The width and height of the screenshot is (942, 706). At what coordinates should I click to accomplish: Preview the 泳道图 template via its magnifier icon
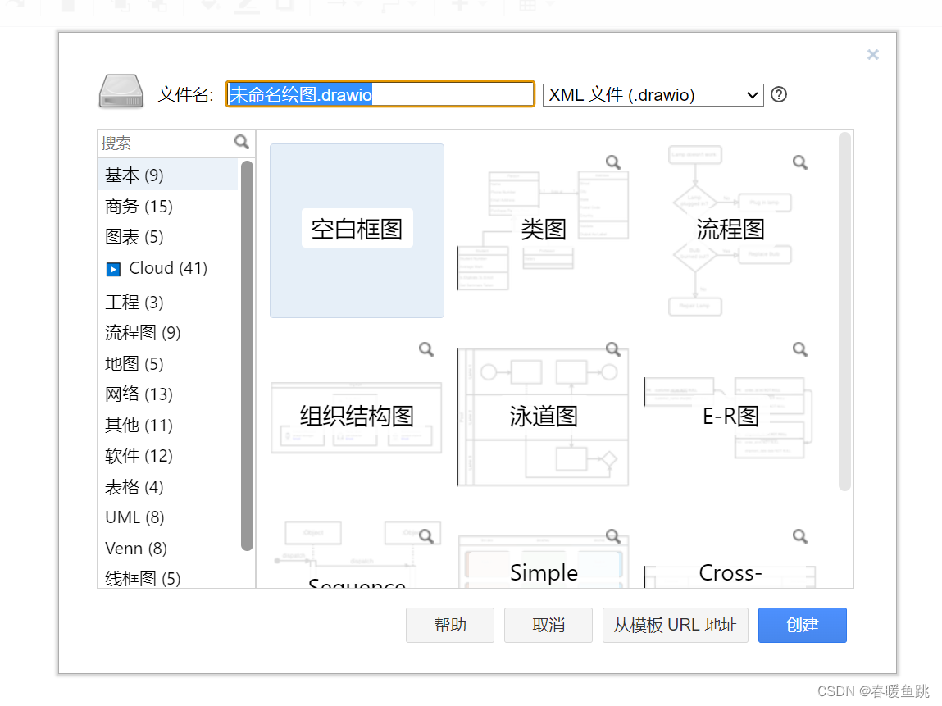pos(612,348)
